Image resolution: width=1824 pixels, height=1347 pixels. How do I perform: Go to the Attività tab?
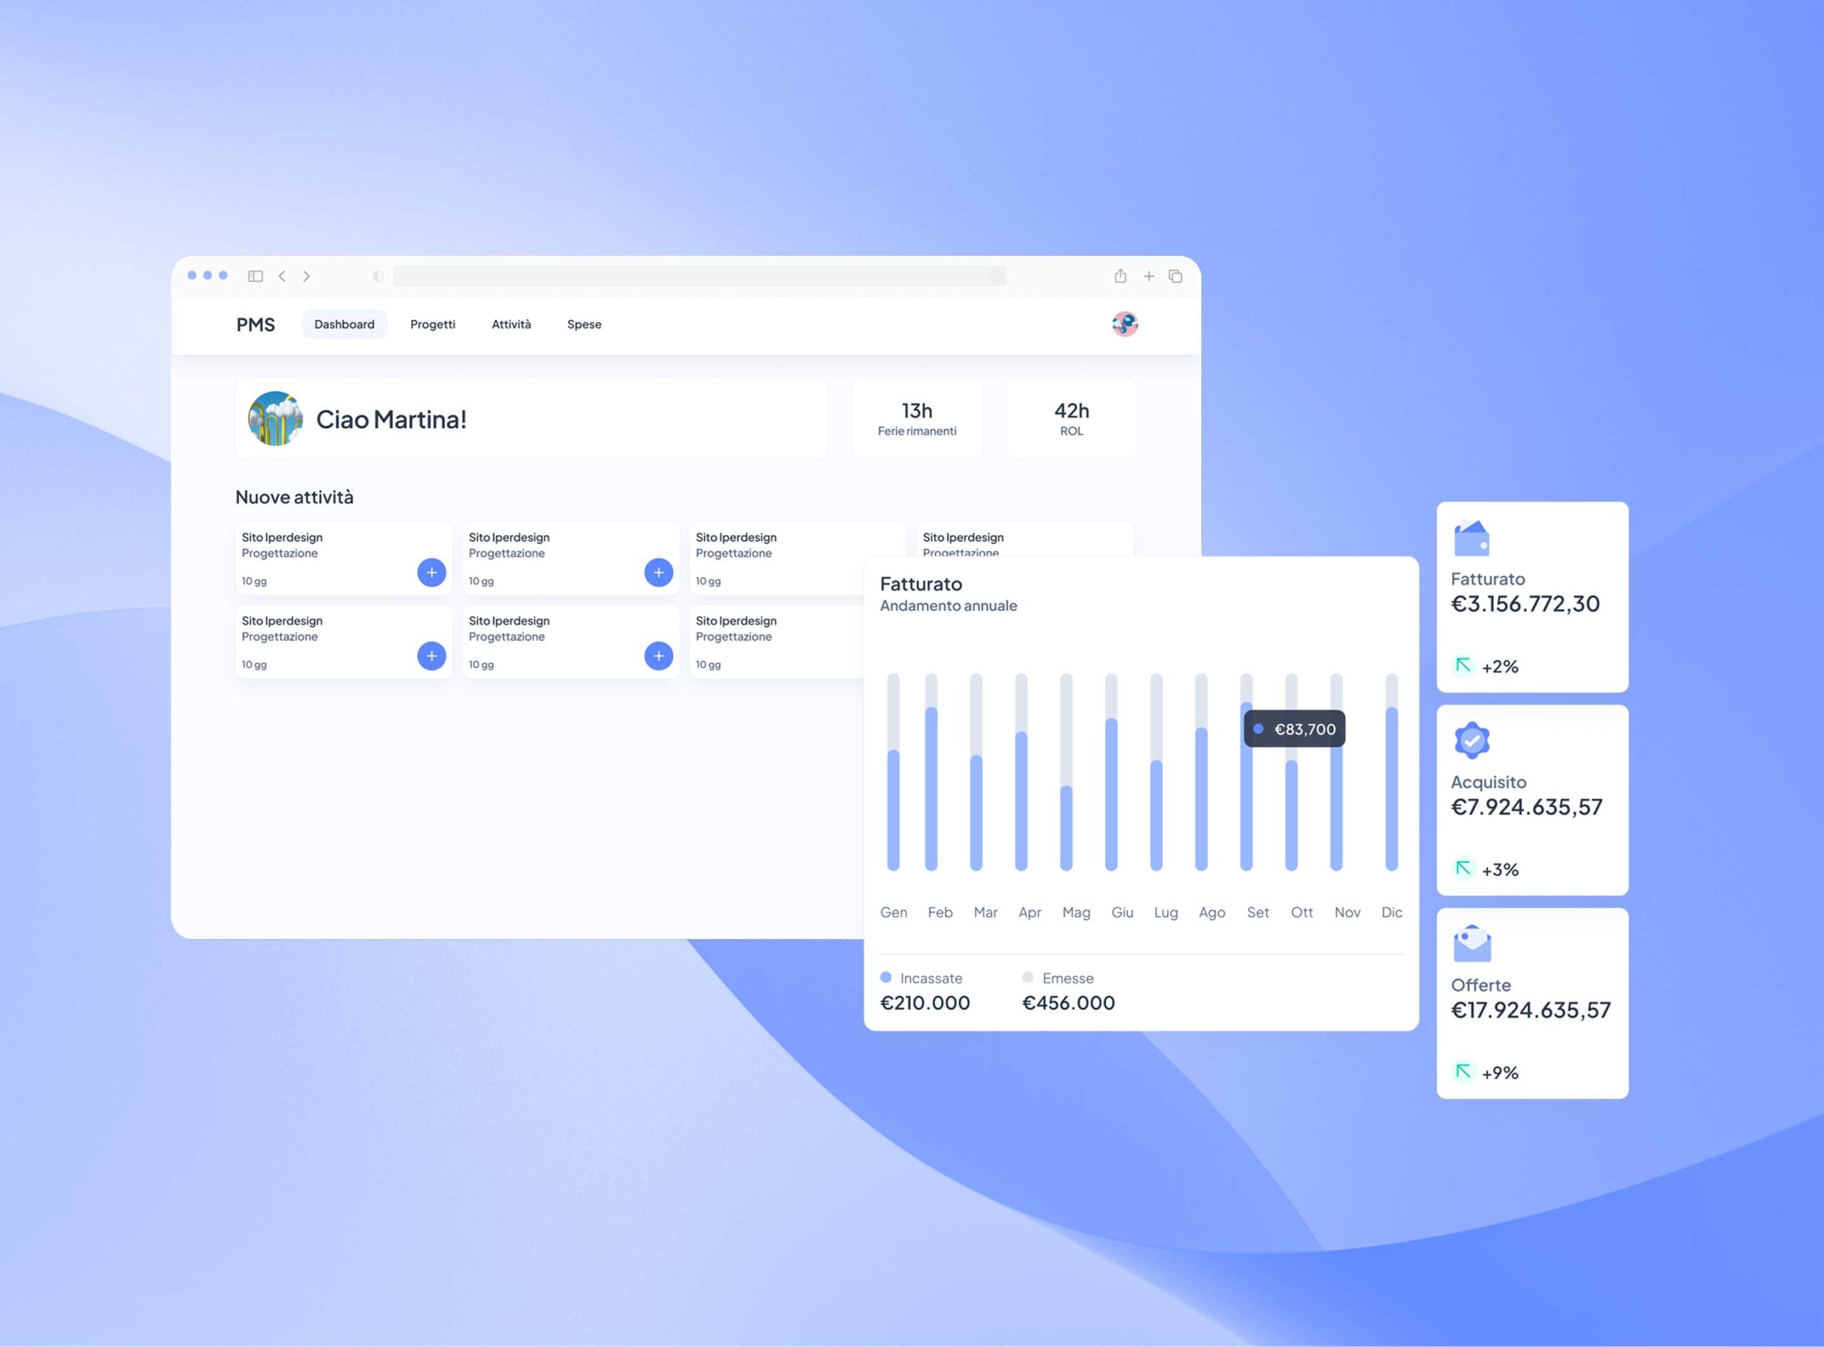coord(512,325)
